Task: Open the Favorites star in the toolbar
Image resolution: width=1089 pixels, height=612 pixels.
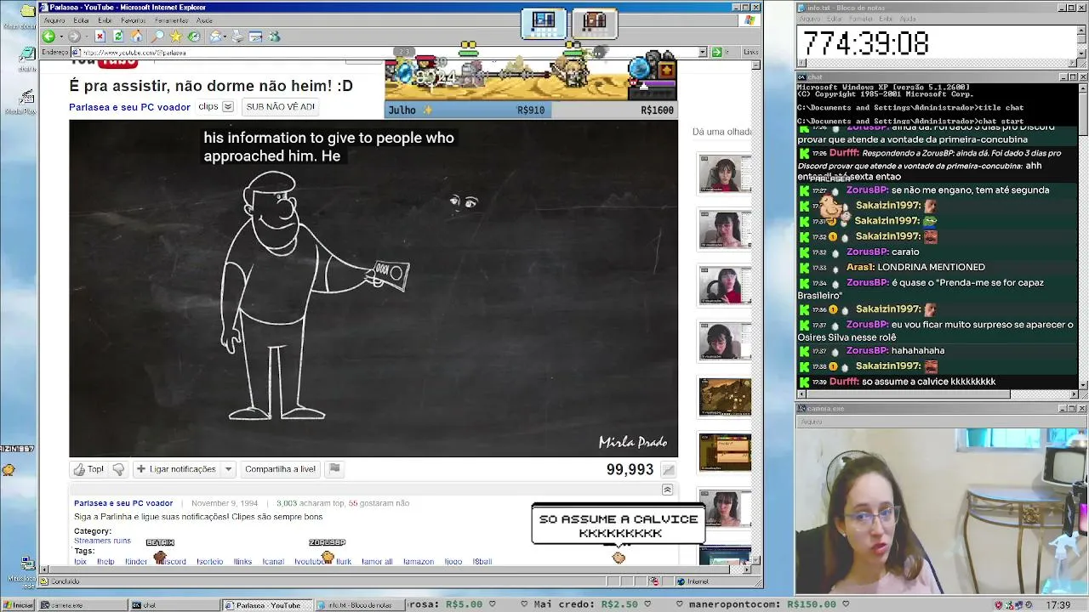Action: (x=175, y=37)
